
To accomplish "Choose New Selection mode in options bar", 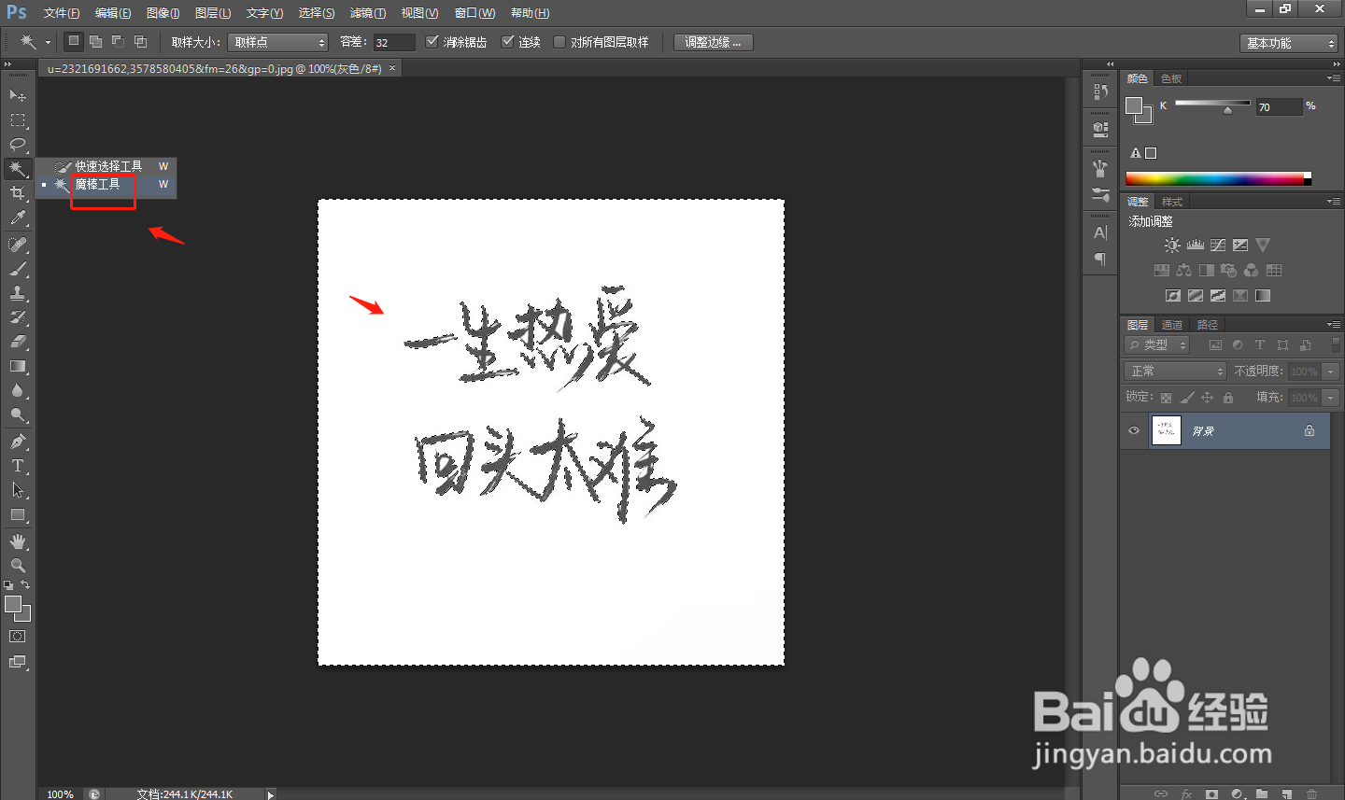I will 74,41.
